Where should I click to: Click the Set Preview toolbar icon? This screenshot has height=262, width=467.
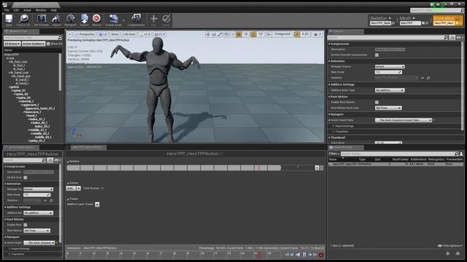(x=42, y=20)
